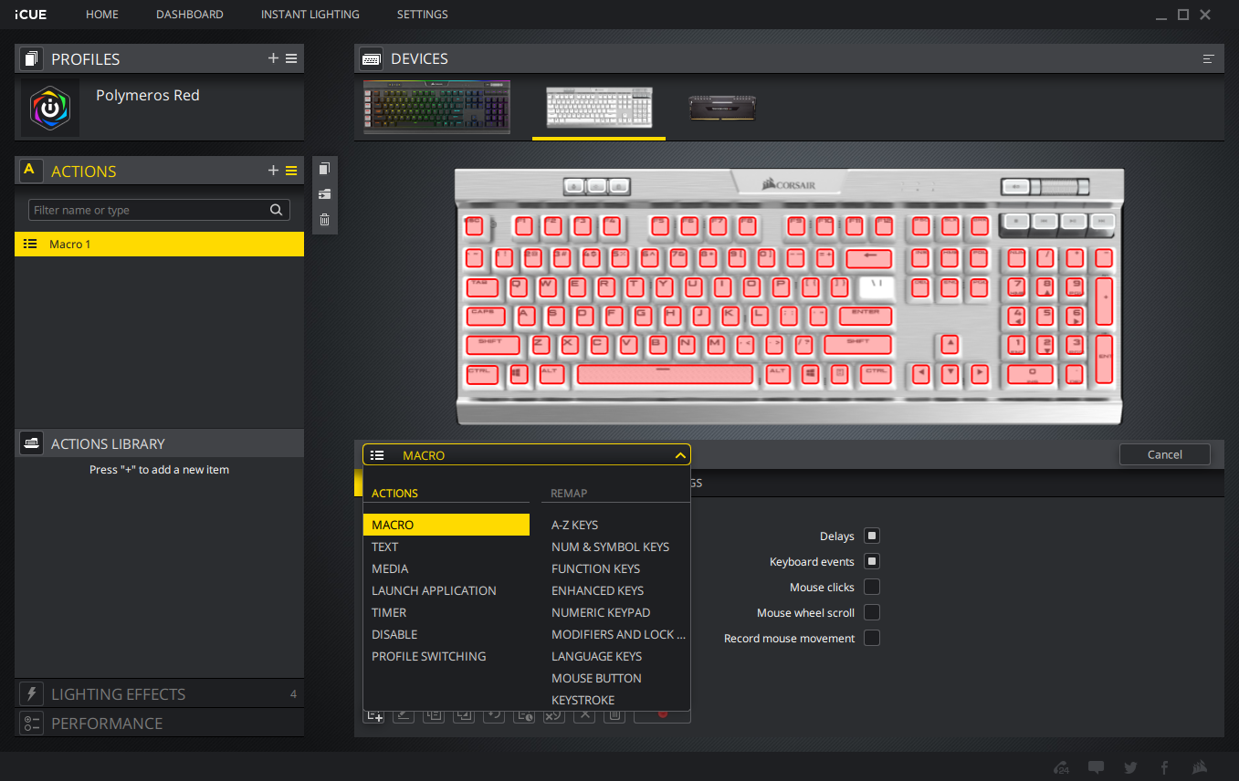
Task: Collapse the MACRO action type dropdown
Action: click(x=679, y=455)
